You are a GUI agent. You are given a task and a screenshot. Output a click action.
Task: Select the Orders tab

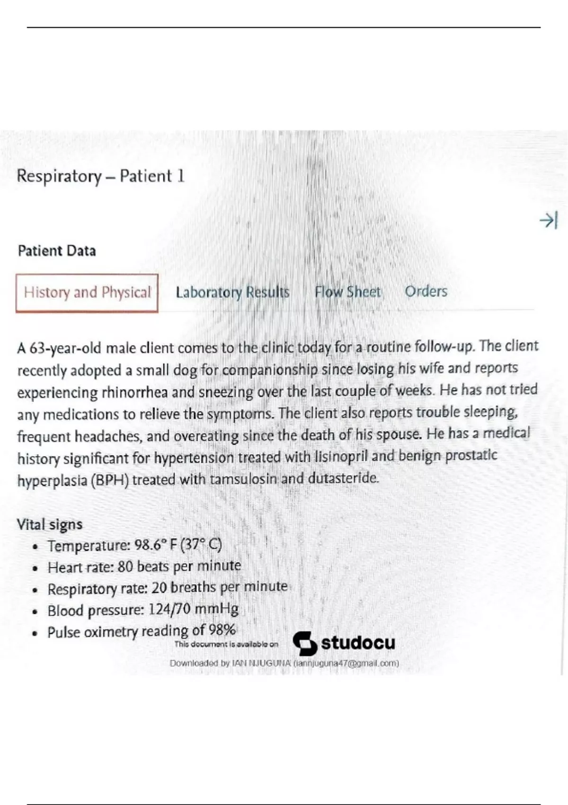click(x=426, y=291)
